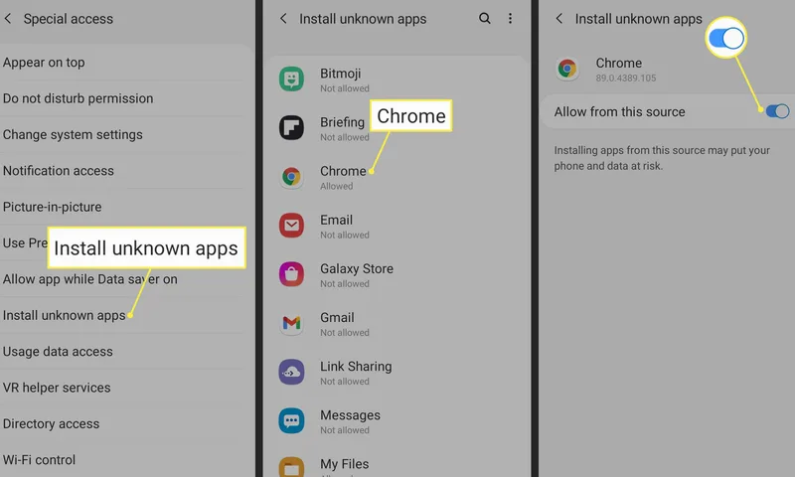
Task: Select Messages app name in list
Action: (350, 415)
